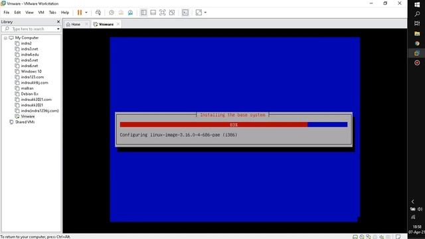The height and width of the screenshot is (239, 425).
Task: Show hidden system tray icons chevron
Action: (413, 202)
